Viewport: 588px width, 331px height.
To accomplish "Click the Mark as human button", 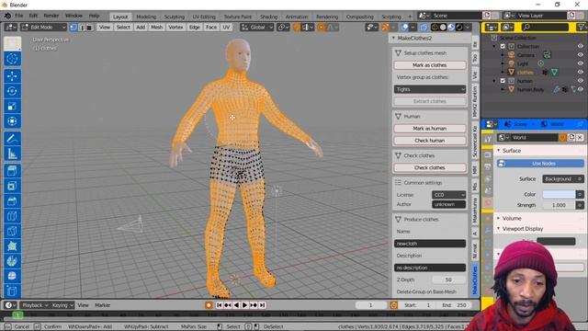I will (x=430, y=129).
